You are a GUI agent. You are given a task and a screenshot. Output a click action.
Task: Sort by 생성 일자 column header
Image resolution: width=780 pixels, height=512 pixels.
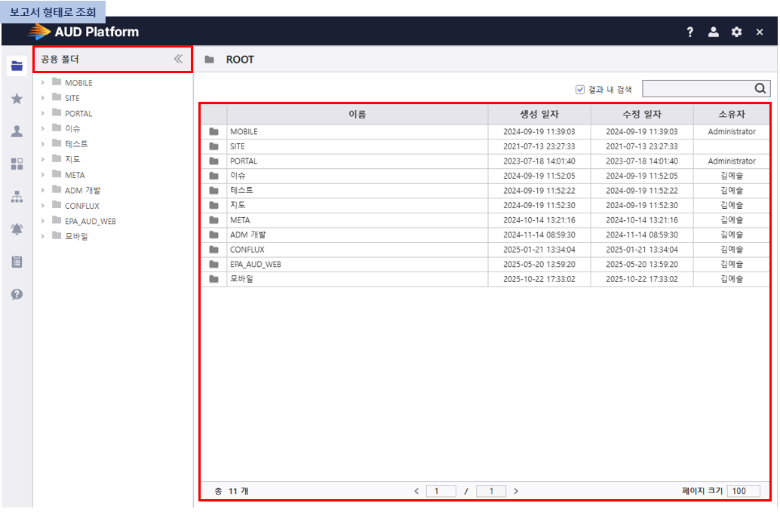click(x=539, y=115)
